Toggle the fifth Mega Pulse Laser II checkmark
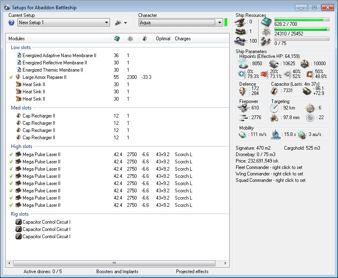Image resolution: width=338 pixels, height=278 pixels. tap(11, 183)
